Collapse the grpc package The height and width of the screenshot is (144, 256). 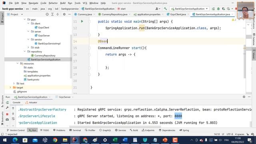tap(25, 20)
